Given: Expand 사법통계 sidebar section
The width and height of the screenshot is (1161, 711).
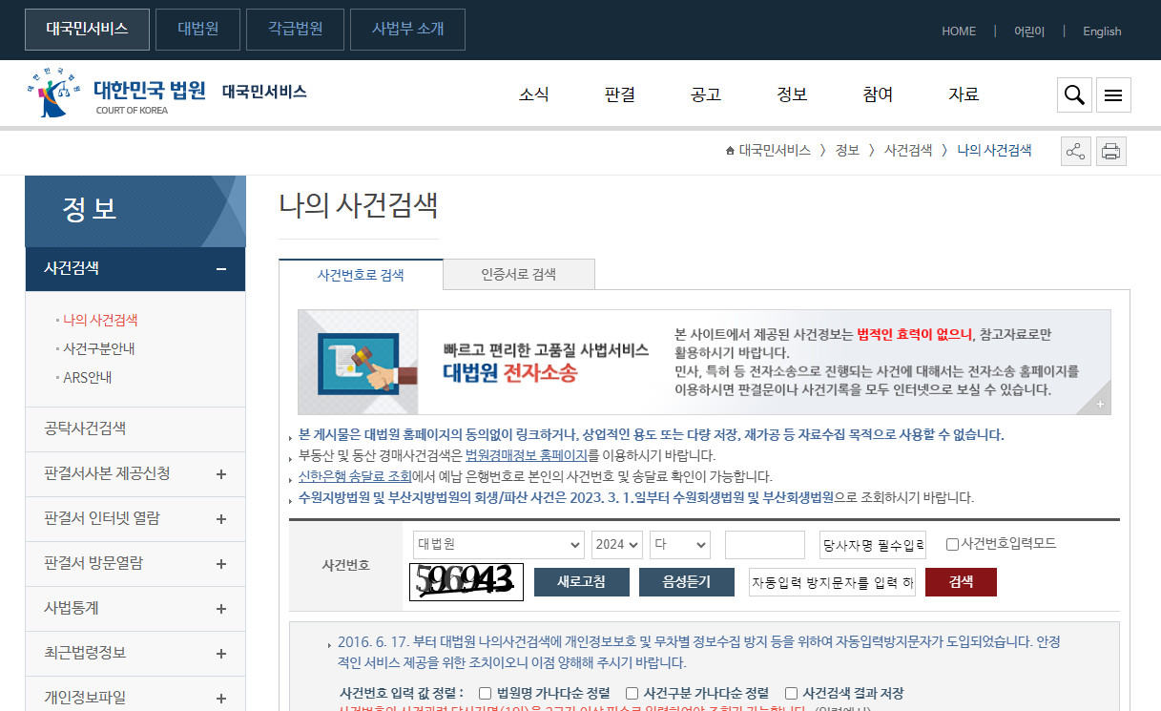Looking at the screenshot, I should pos(221,609).
